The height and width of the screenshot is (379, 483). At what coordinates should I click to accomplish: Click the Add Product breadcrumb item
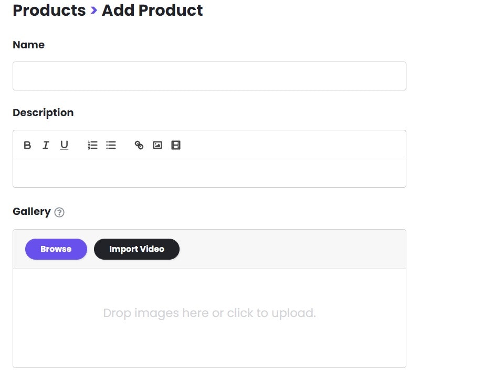(152, 10)
